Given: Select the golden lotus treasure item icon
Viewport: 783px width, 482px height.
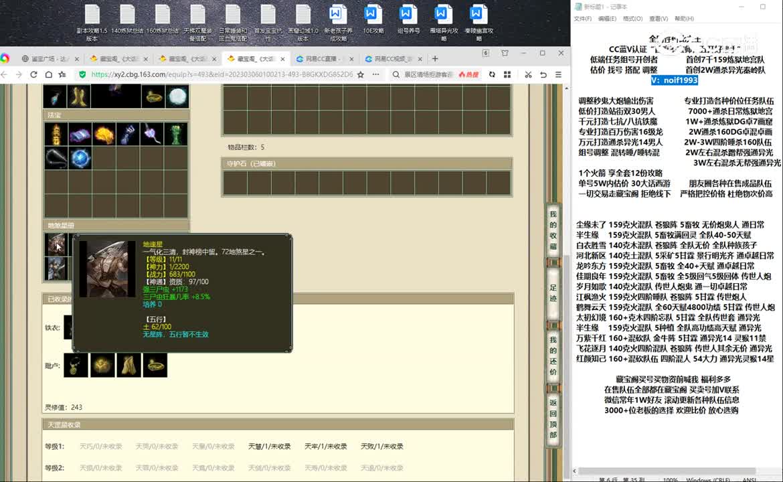Looking at the screenshot, I should [x=104, y=135].
